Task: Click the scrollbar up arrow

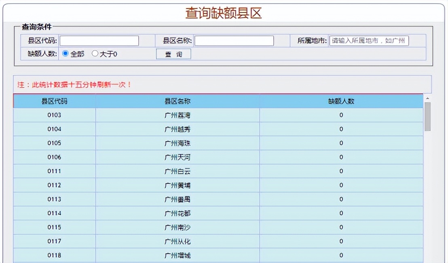Action: pyautogui.click(x=427, y=98)
